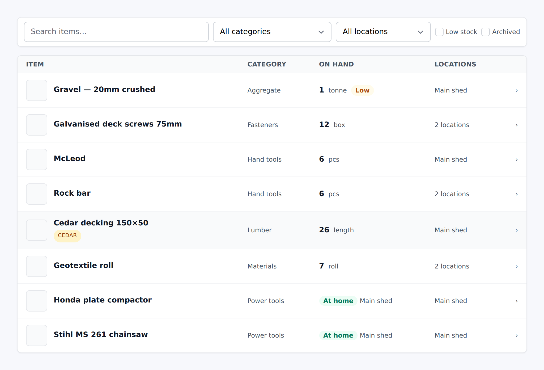Click the ITEM column header

coord(35,64)
